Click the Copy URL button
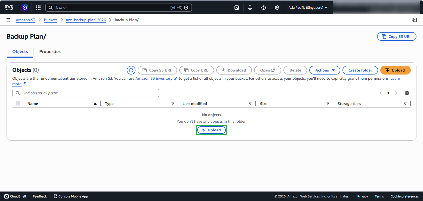Image resolution: width=423 pixels, height=201 pixels. click(197, 70)
